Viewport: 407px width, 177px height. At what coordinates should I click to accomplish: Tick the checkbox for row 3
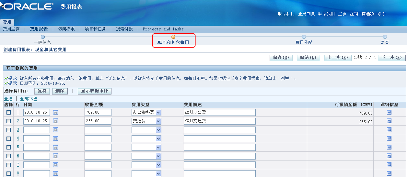coord(8,130)
